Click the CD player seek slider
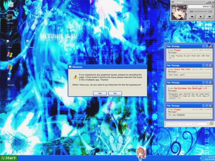This screenshot has width=215, height=161. 201,12
